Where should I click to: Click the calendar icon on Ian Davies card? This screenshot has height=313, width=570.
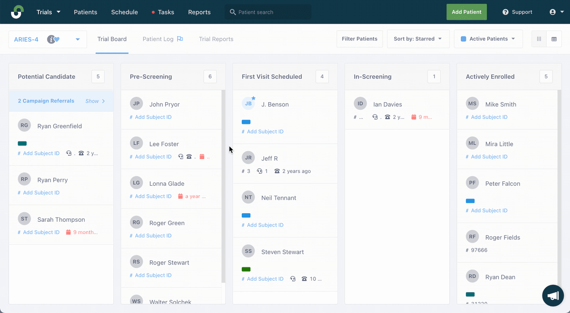[414, 117]
